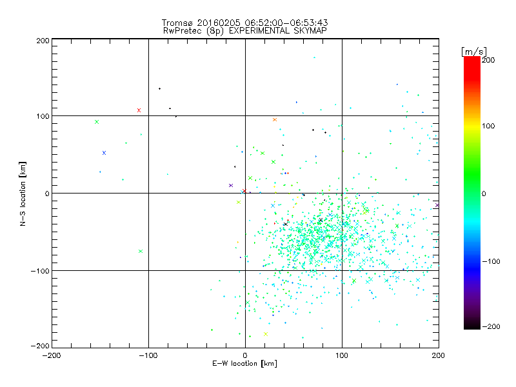The image size is (516, 387).
Task: Select the "N-S location [km]" axis label
Action: 23,193
